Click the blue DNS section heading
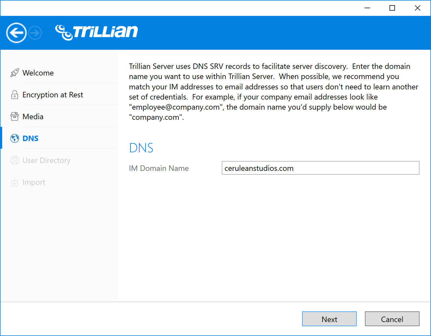Image resolution: width=431 pixels, height=336 pixels. (x=141, y=148)
